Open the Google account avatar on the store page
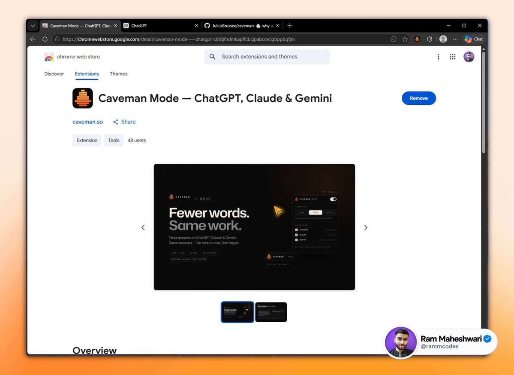Viewport: 514px width, 375px height. click(x=469, y=57)
